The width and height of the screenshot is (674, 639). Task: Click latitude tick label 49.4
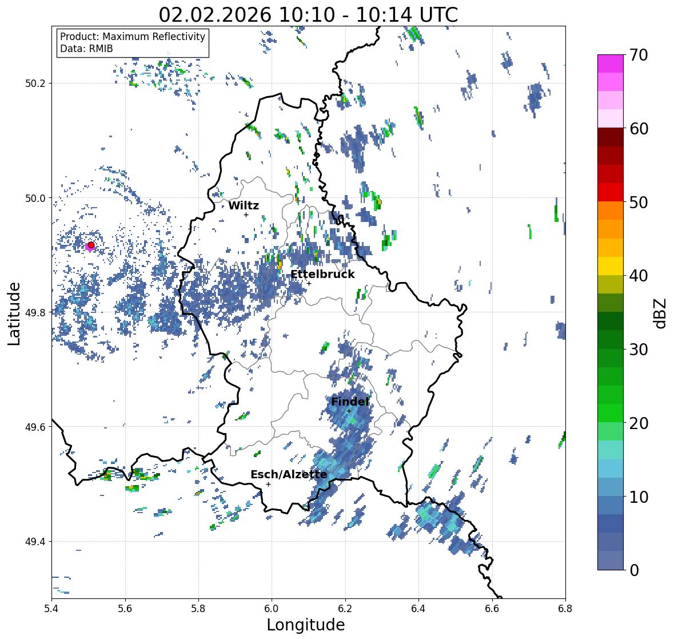pos(35,541)
